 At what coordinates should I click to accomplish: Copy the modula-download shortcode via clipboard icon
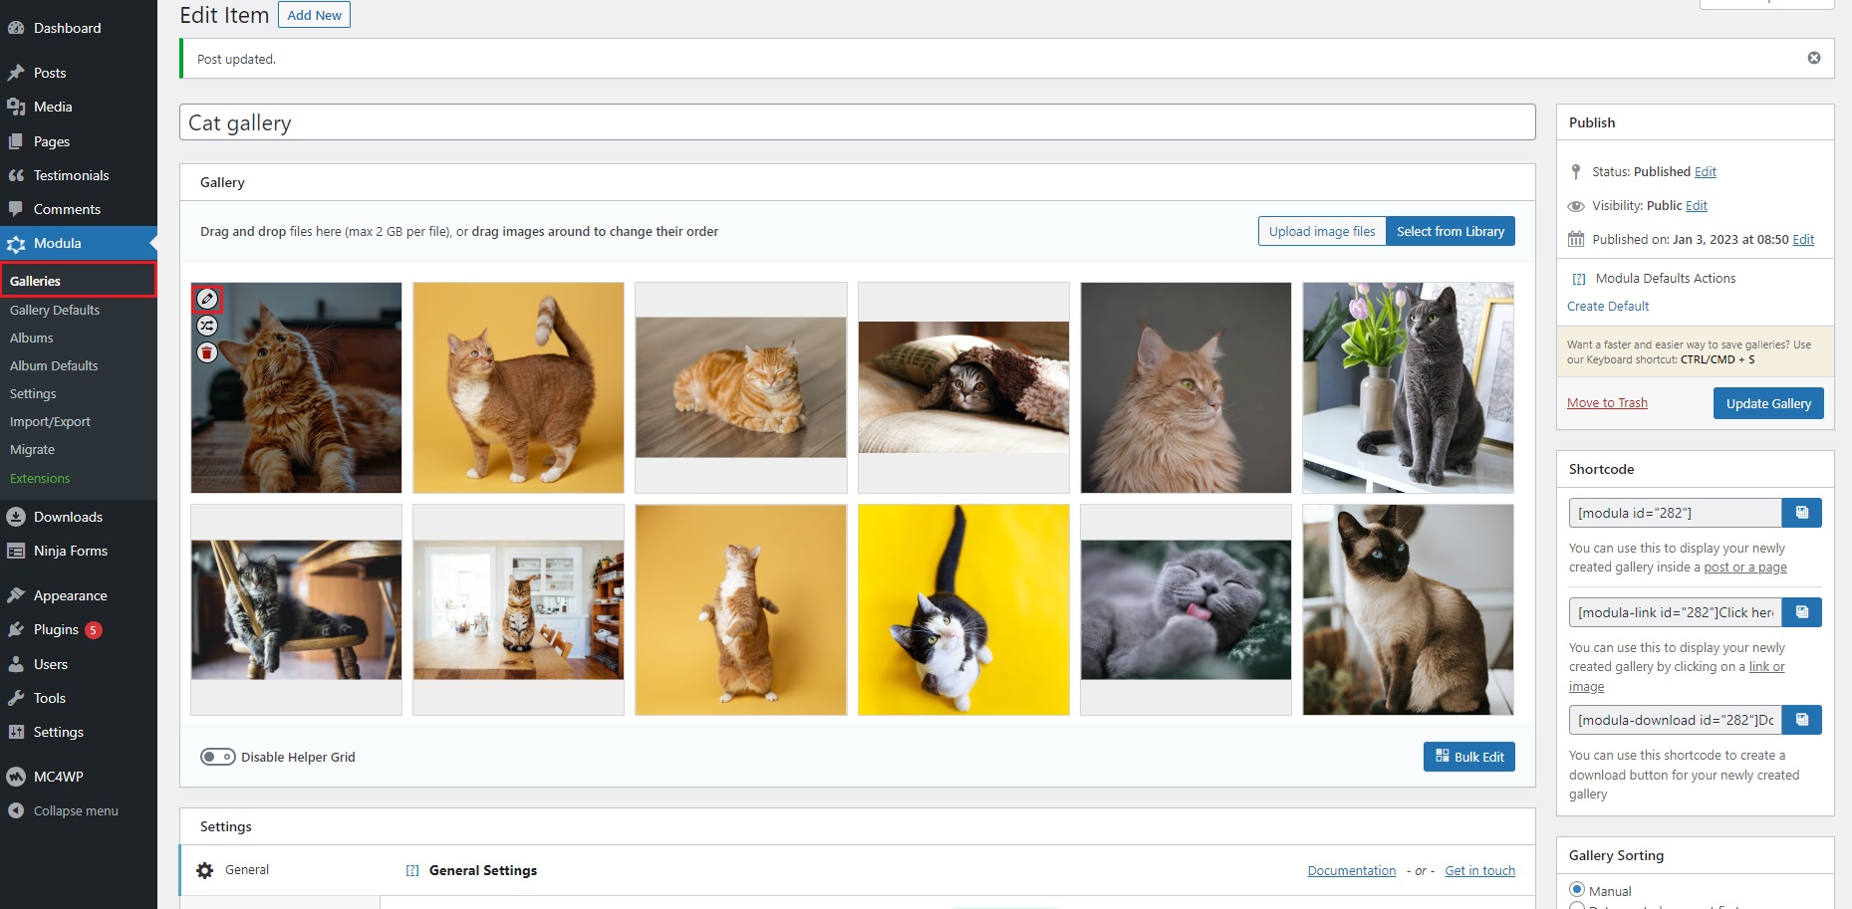point(1801,719)
